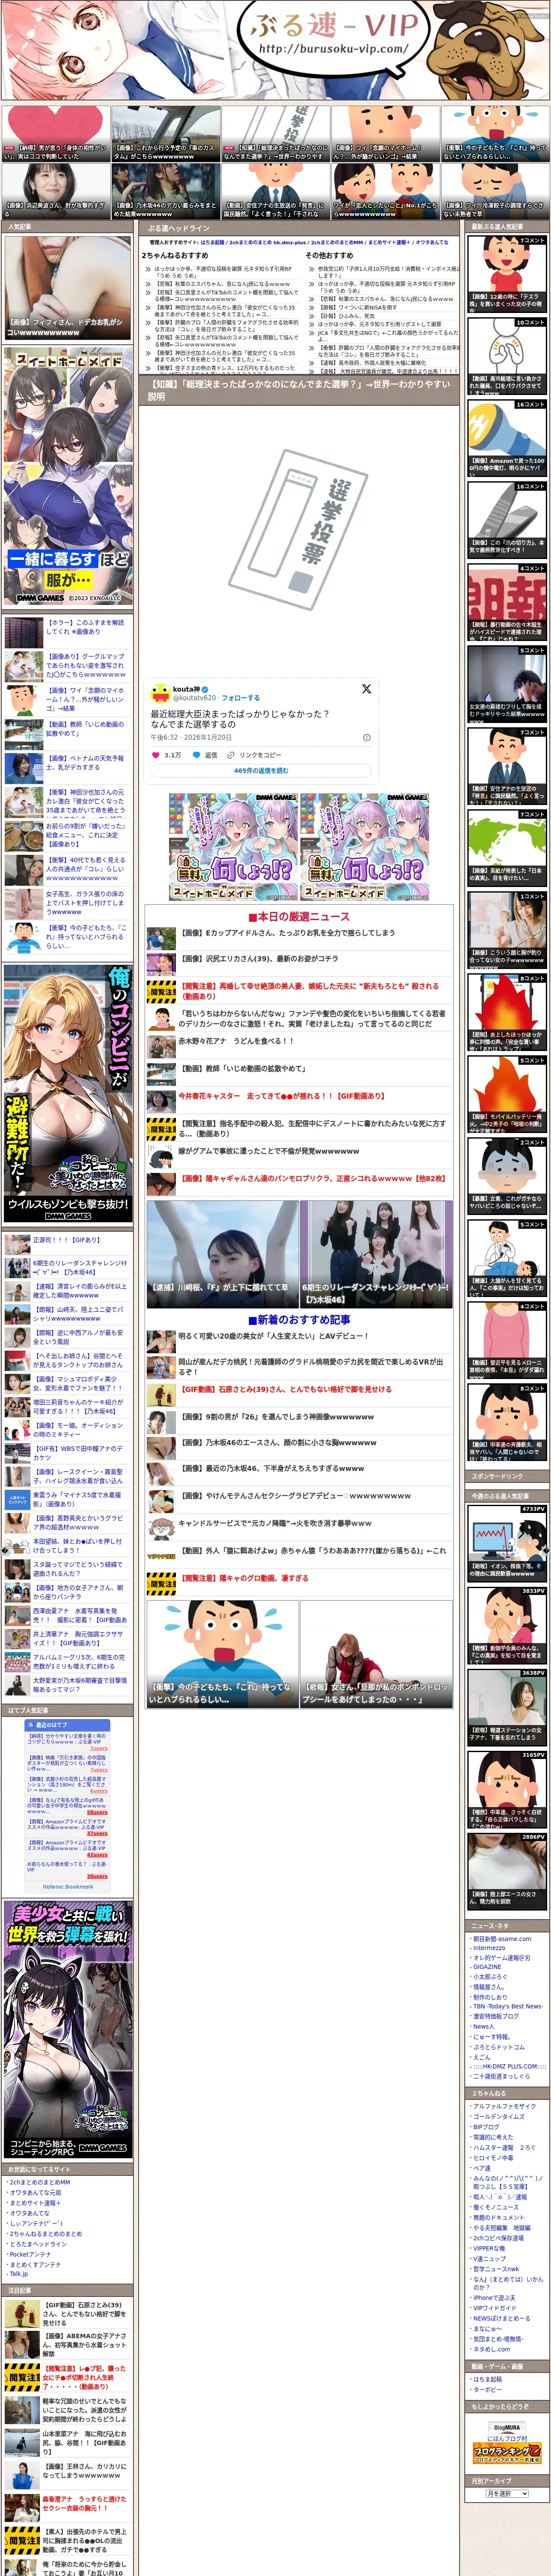Viewport: 551px width, 2576px height.
Task: Copy the tweet link via link icon
Action: tap(231, 755)
